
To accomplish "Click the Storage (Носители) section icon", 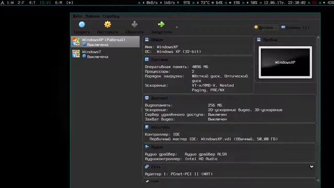I will pos(147,127).
